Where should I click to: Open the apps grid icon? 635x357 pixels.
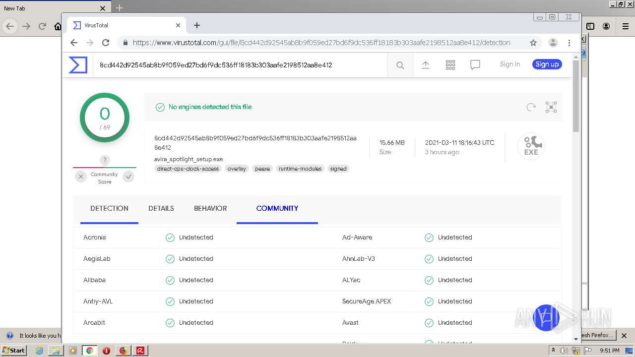(x=450, y=65)
